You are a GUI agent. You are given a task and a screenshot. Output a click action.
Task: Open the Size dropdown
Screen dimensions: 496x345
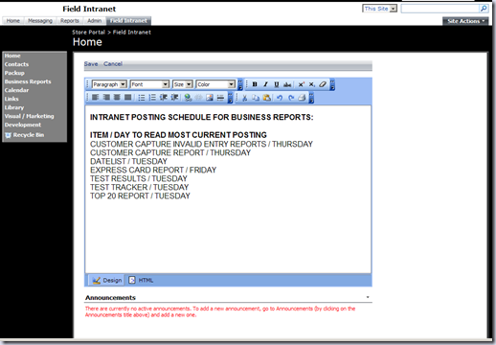coord(183,84)
